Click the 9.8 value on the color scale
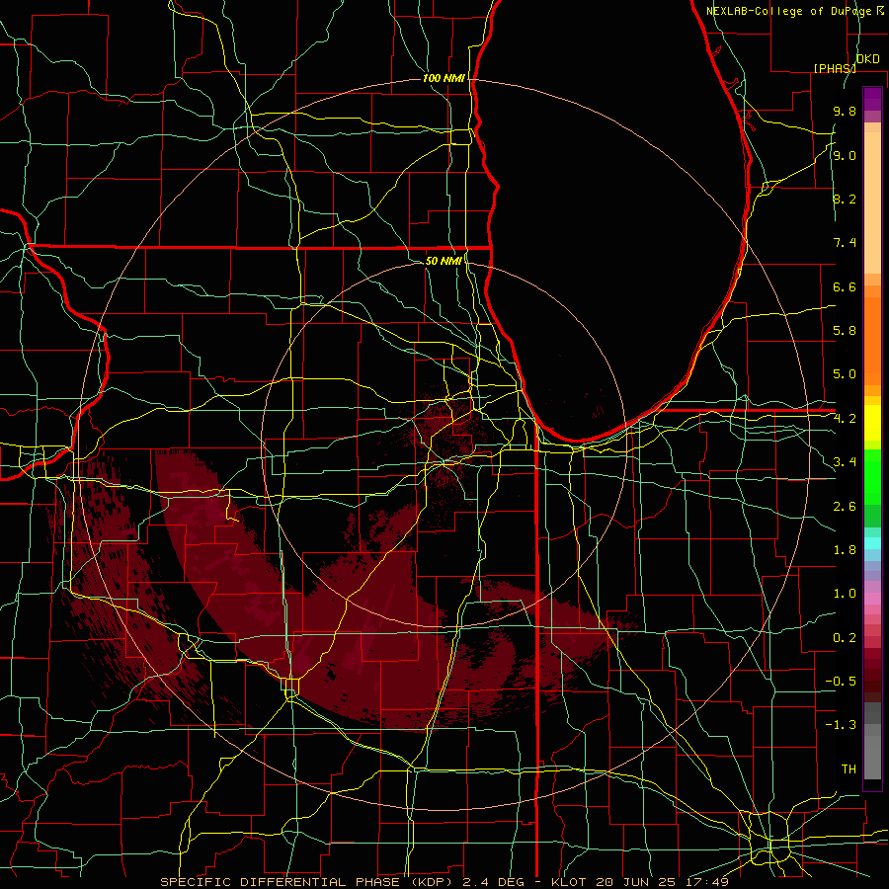 (x=845, y=111)
